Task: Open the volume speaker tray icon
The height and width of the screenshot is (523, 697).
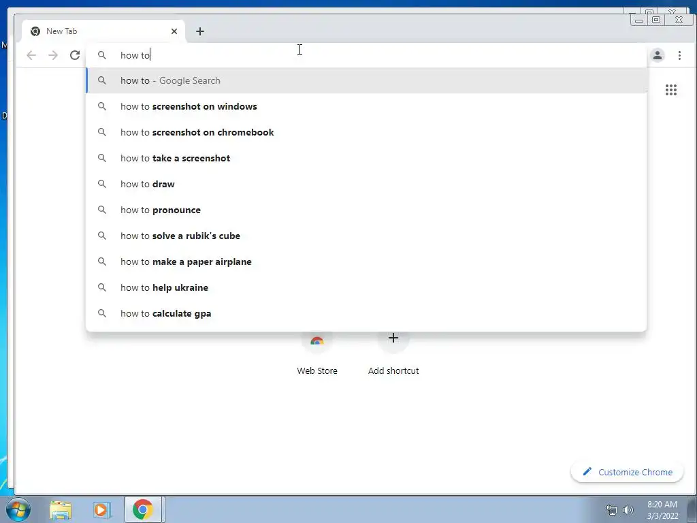Action: tap(628, 510)
